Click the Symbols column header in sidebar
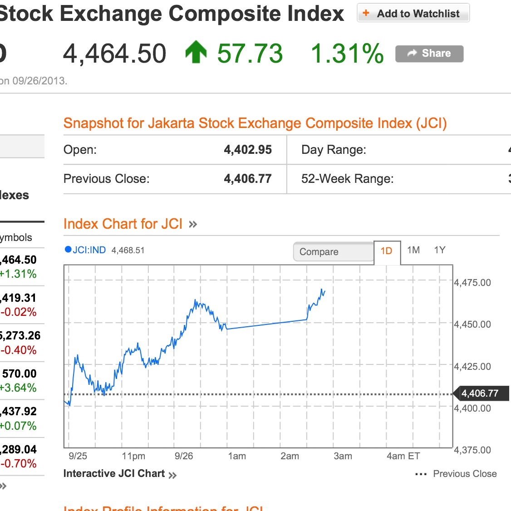The image size is (511, 511). (16, 238)
